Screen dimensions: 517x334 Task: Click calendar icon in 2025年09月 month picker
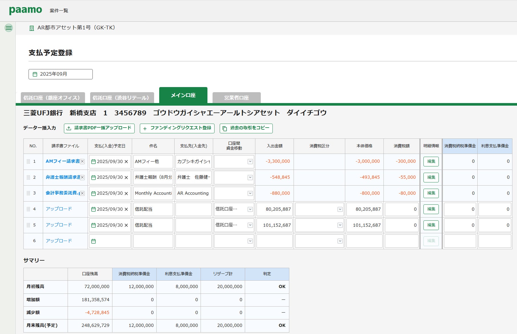[35, 74]
